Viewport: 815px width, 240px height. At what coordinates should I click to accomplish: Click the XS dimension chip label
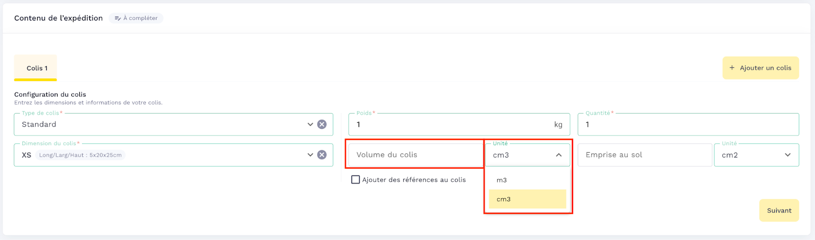[x=26, y=155]
